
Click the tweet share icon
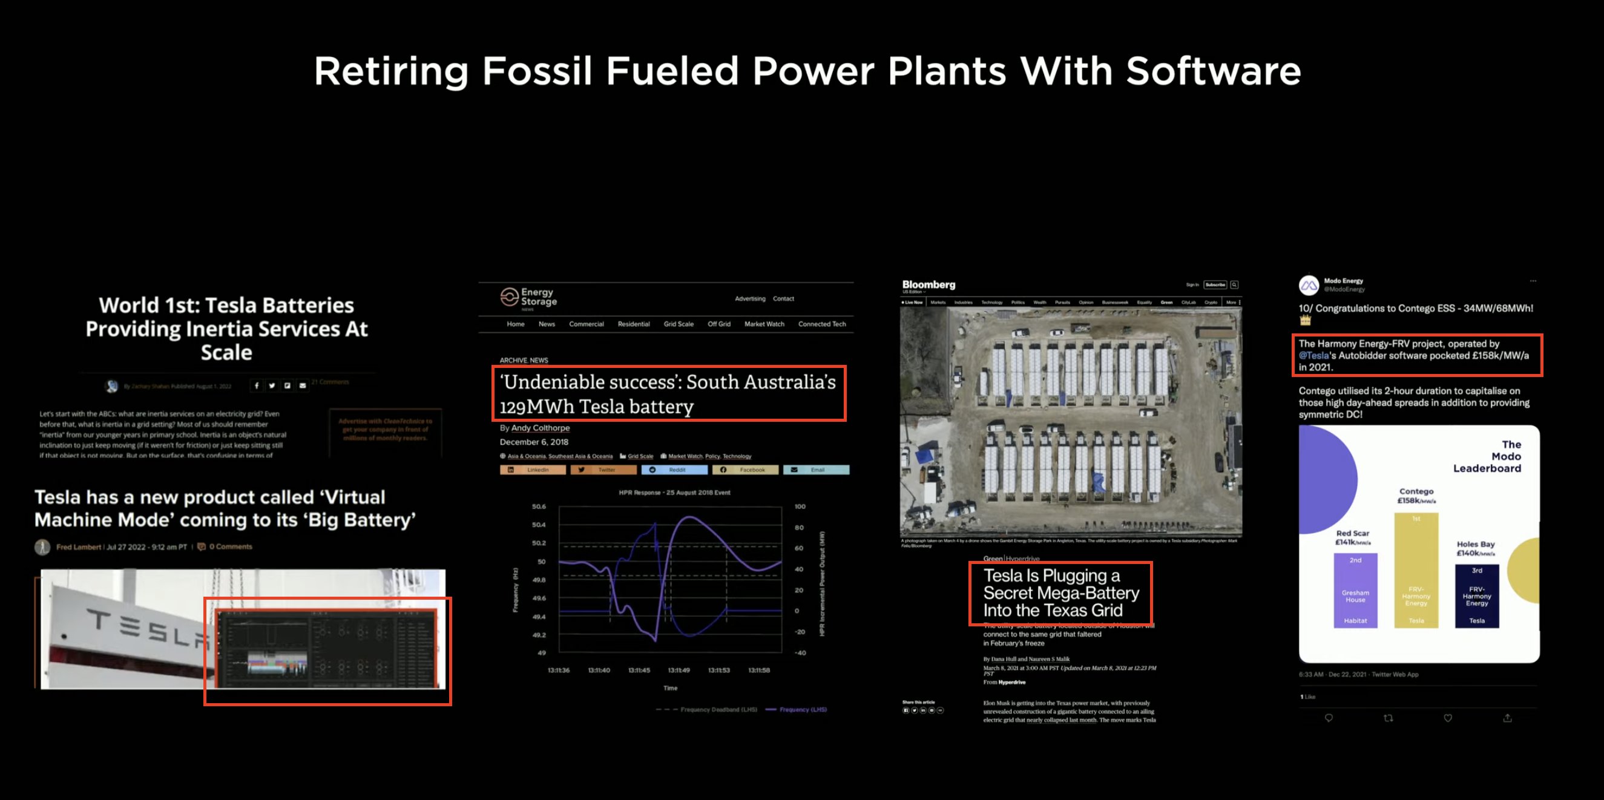(1508, 718)
